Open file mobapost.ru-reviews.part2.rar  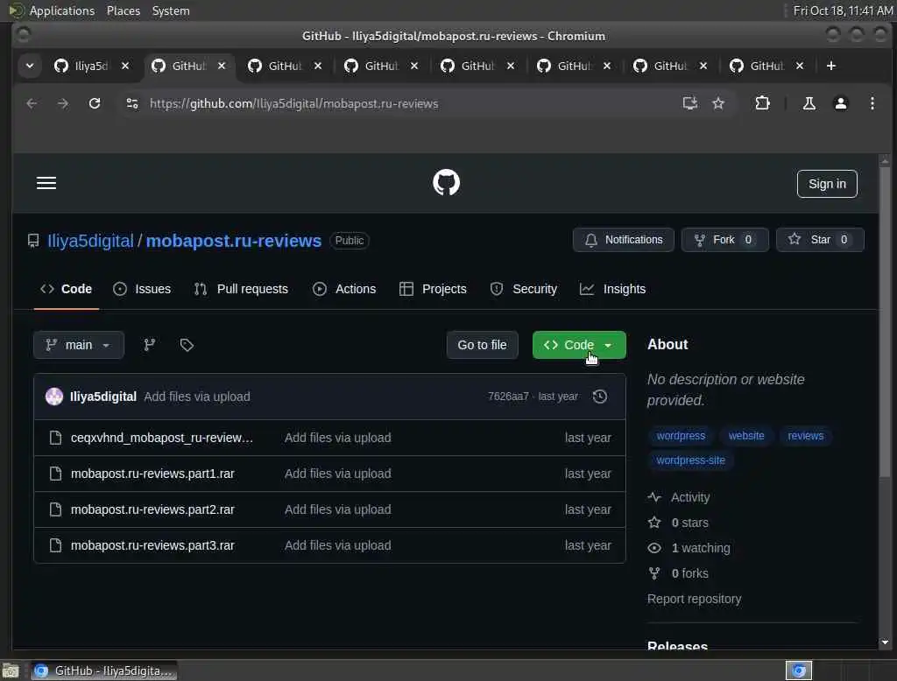(x=152, y=509)
